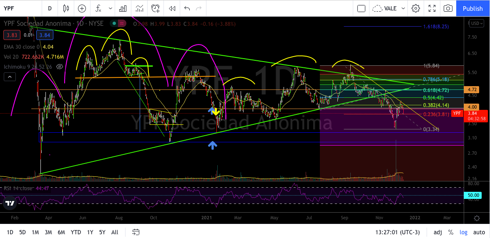Select the 5Y time range
The image size is (490, 238).
tap(102, 232)
